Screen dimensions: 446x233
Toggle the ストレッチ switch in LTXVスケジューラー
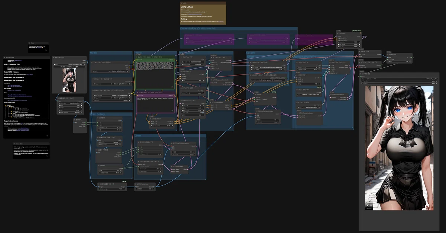(x=193, y=112)
